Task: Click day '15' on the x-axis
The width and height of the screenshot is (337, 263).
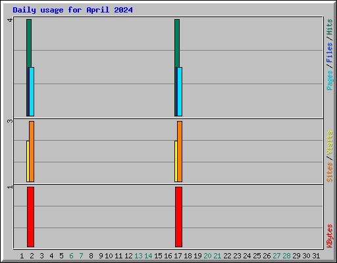Action: click(158, 256)
